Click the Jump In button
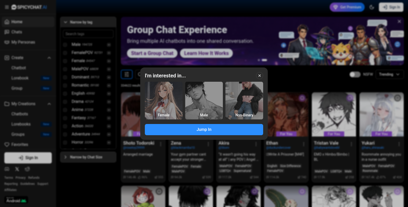The image size is (408, 207). tap(204, 130)
